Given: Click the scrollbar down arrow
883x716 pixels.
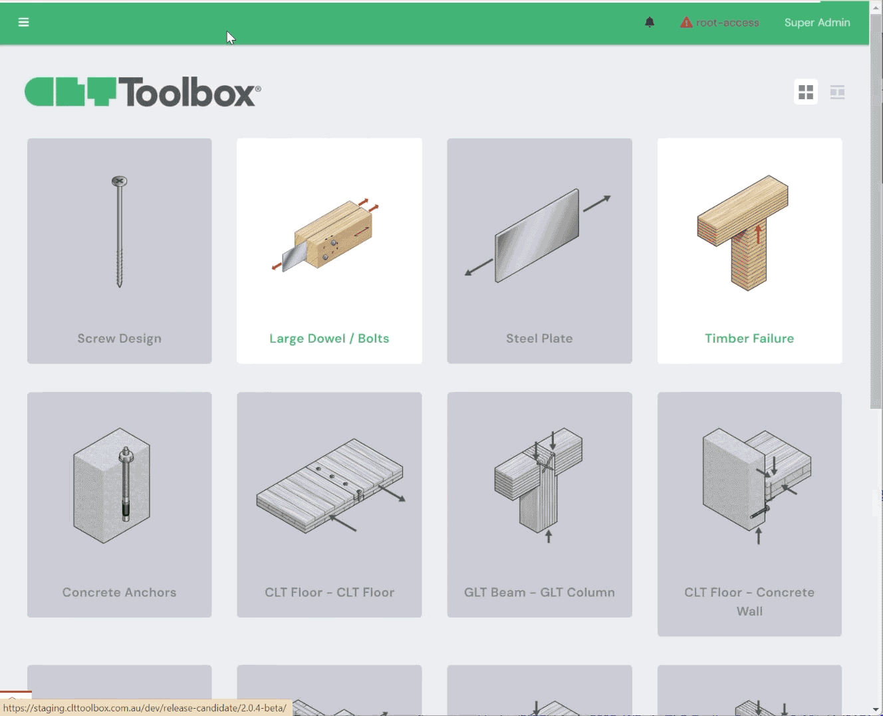Looking at the screenshot, I should tap(876, 709).
